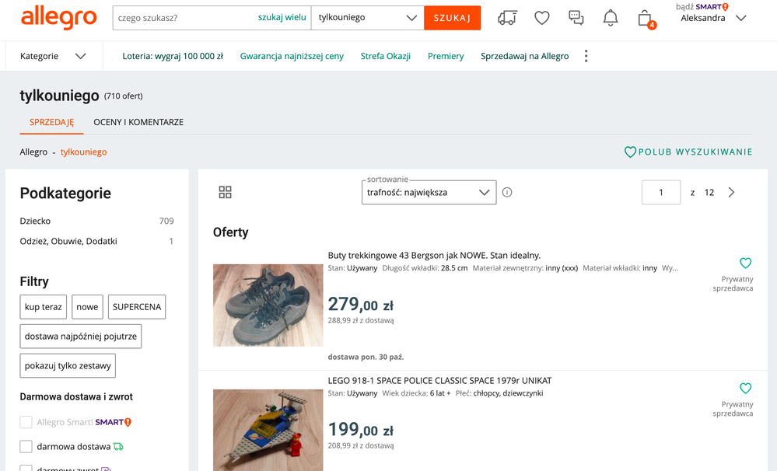Open Gwarancja najniższej ceny link
The width and height of the screenshot is (777, 471).
click(292, 56)
